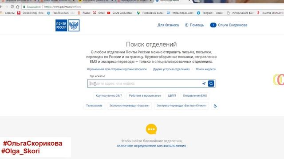Toggle the Экспресс-переводы «Форсаж» filter
The height and width of the screenshot is (159, 284).
tap(129, 106)
